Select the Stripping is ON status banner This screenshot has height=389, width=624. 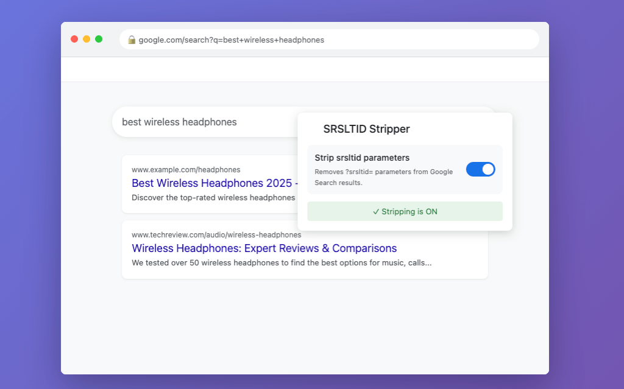click(x=405, y=211)
